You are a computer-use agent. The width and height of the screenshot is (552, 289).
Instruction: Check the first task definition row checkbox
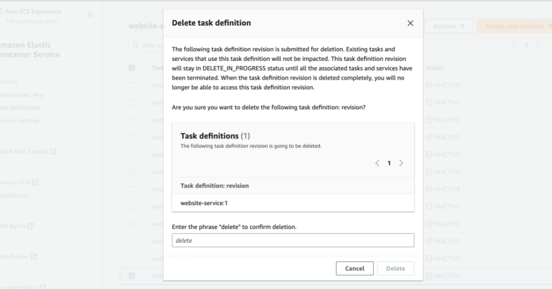[x=132, y=85]
